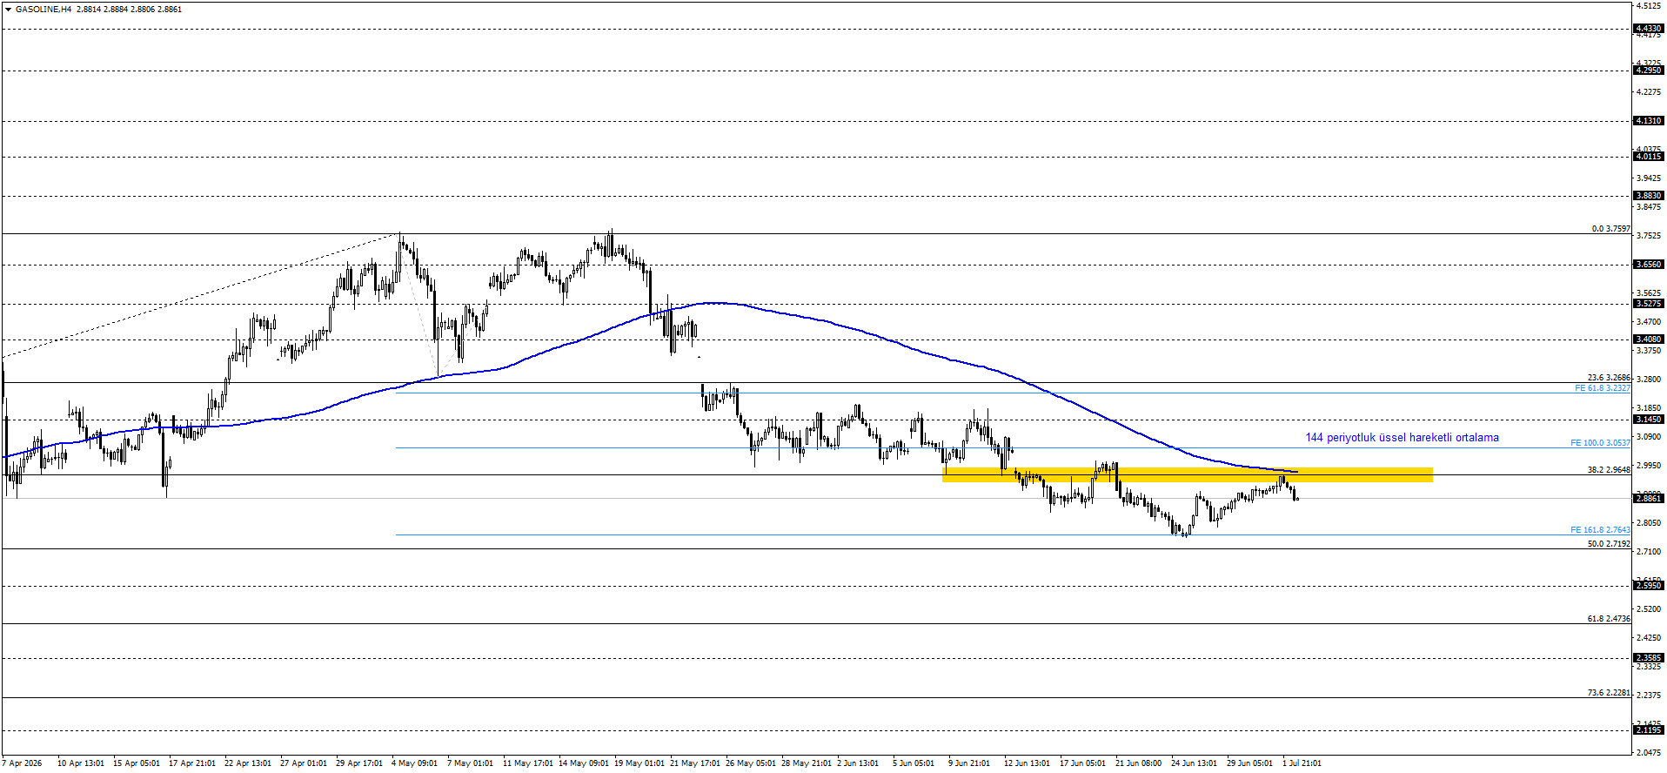Click the 73.6 2.2281 Fibonacci level label

(1609, 693)
